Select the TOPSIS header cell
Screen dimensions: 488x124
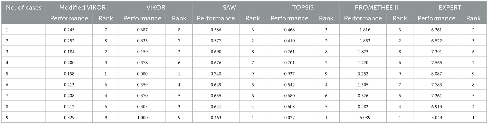303,7
